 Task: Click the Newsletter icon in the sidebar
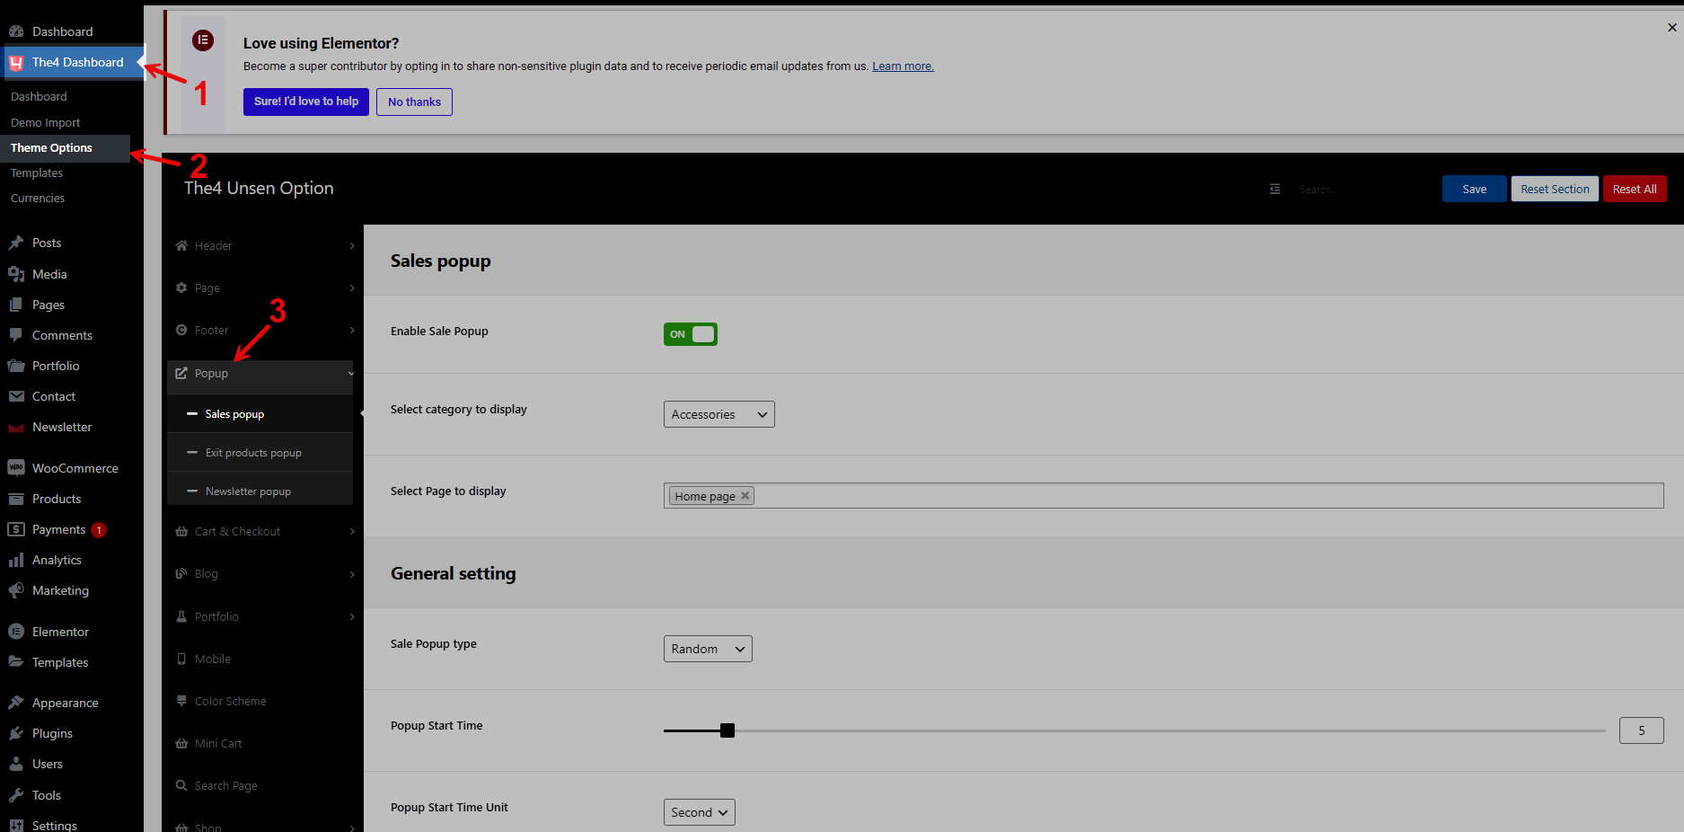coord(16,427)
